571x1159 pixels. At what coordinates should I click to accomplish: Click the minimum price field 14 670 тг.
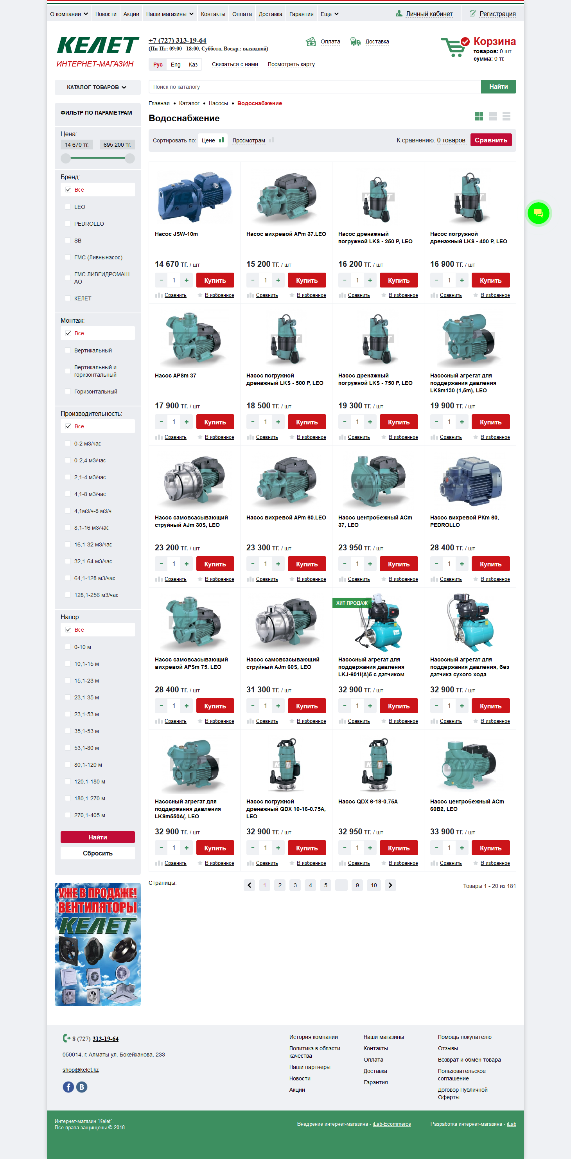77,144
